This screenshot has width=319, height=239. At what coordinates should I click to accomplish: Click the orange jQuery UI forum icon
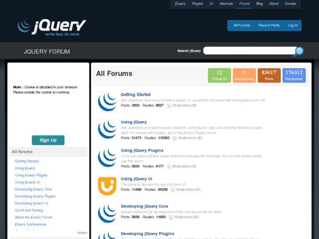point(107,186)
